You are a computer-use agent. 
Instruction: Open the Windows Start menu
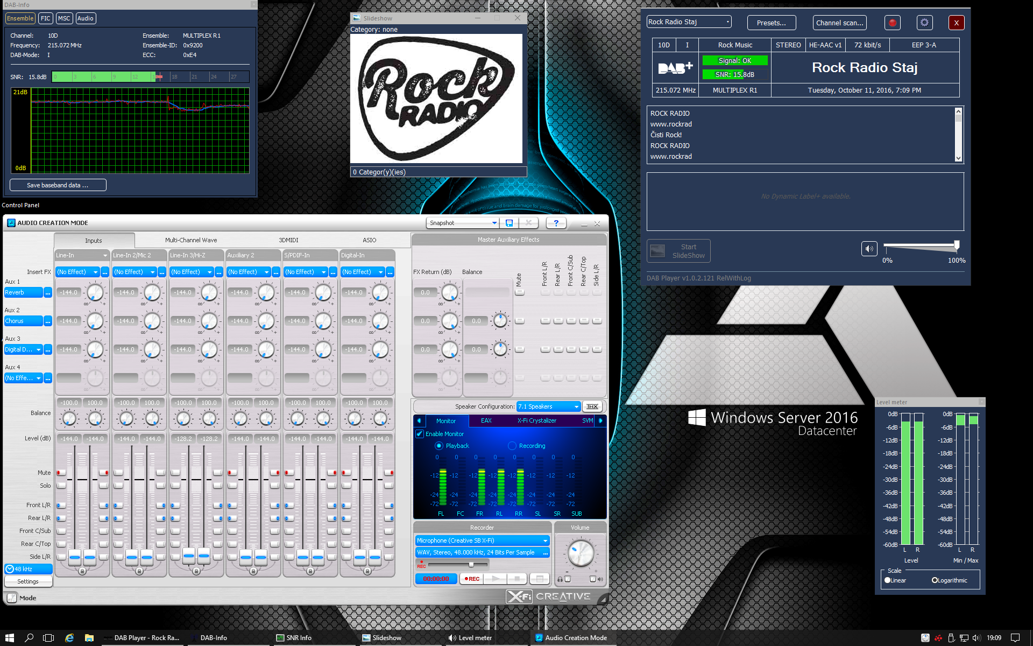(x=10, y=637)
